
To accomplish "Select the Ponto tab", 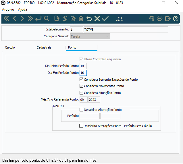I will (x=72, y=47).
